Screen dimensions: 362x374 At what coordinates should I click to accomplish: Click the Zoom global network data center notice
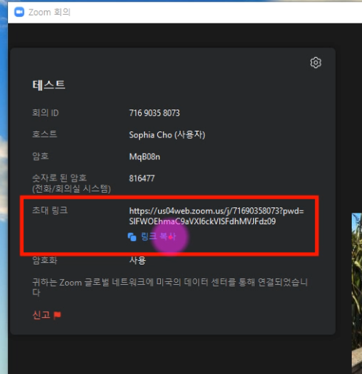point(170,287)
